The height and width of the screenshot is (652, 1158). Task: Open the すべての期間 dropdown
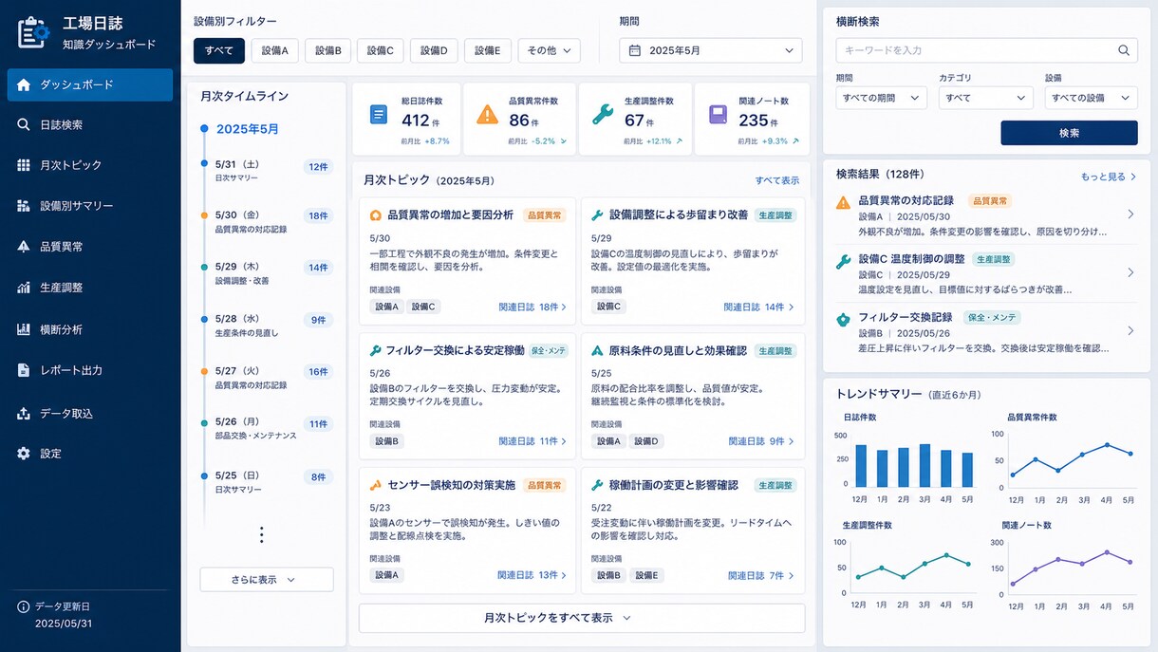881,98
